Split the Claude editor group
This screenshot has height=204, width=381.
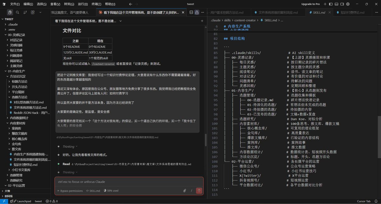point(191,12)
